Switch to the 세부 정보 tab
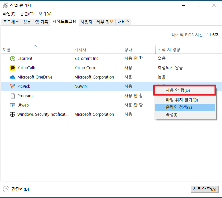The width and height of the screenshot is (222, 198). [x=105, y=22]
